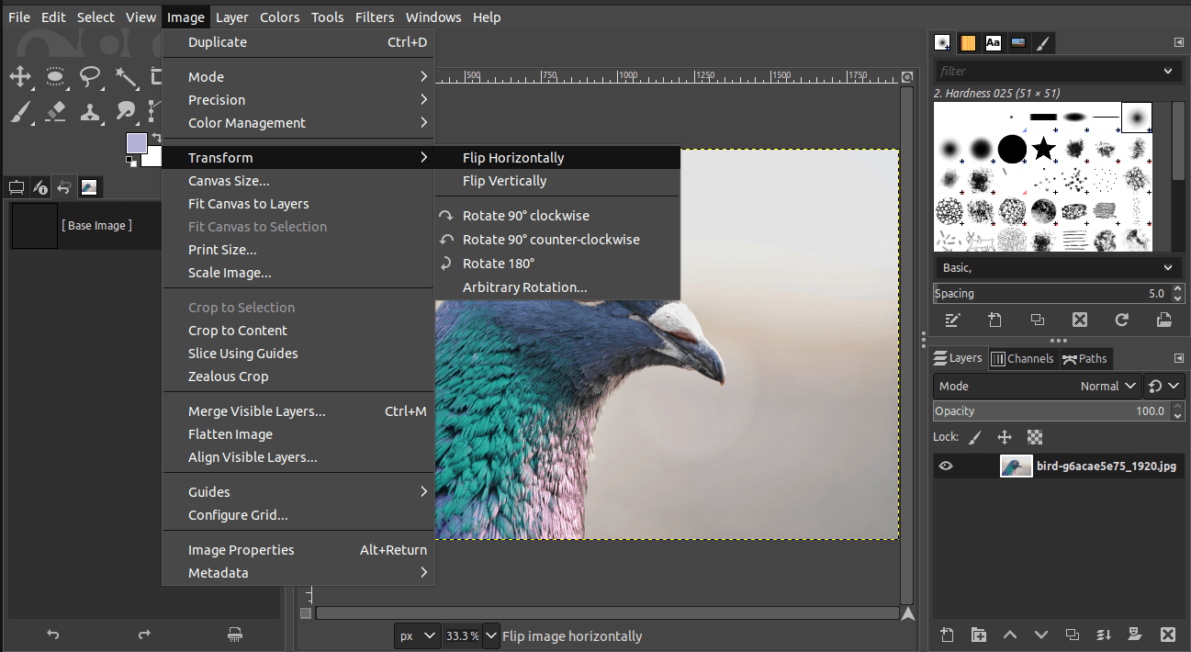1191x652 pixels.
Task: Swap foreground and background colors
Action: coord(156,136)
